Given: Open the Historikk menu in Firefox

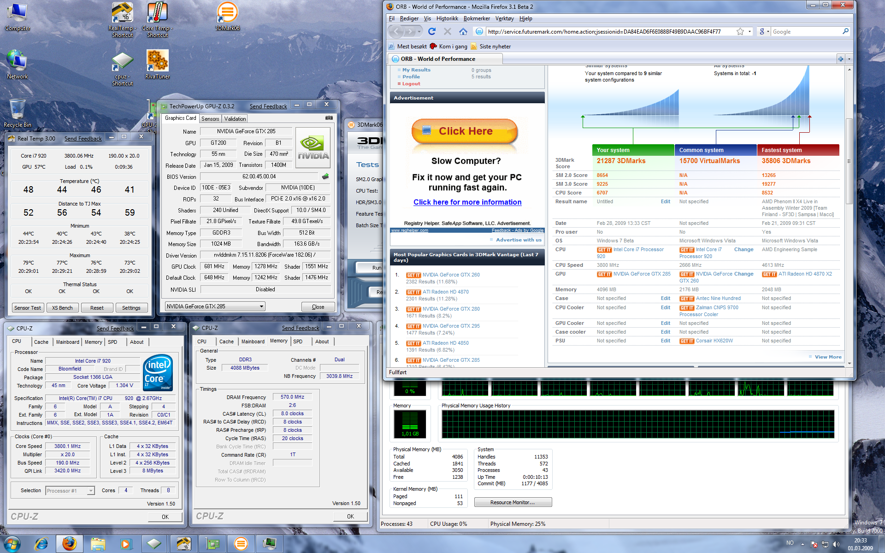Looking at the screenshot, I should [447, 18].
